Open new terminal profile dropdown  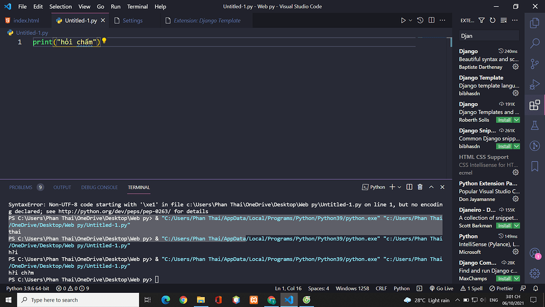pos(400,187)
